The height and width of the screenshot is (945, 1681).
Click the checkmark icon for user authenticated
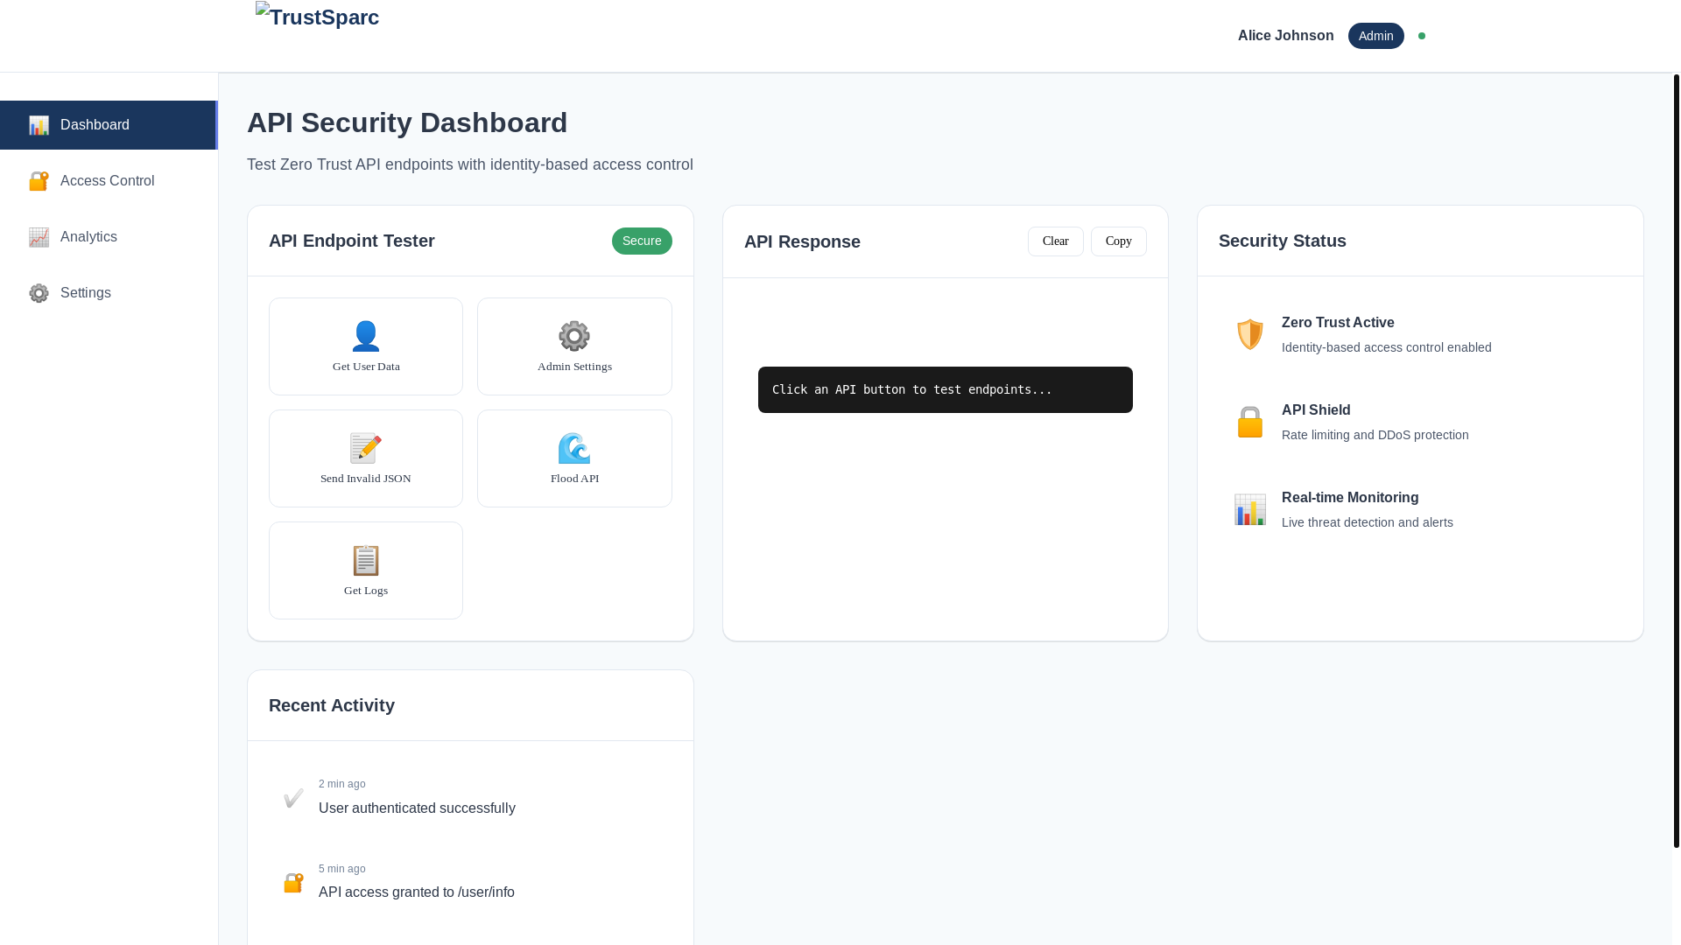[x=293, y=797]
